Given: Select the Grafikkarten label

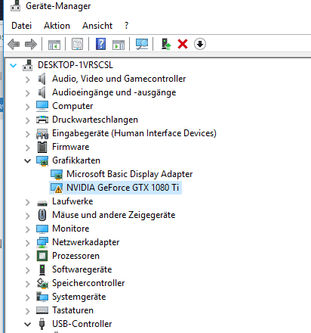Looking at the screenshot, I should pos(76,160).
